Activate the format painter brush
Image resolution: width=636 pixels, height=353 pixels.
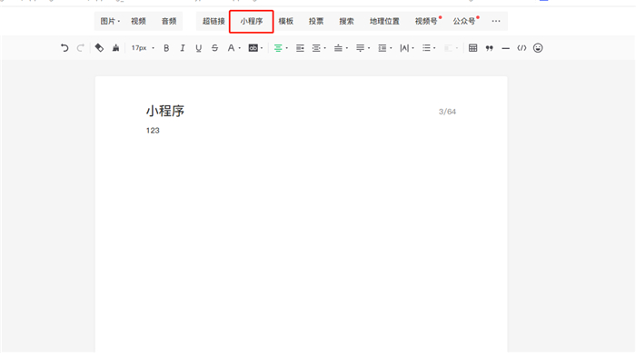point(115,48)
